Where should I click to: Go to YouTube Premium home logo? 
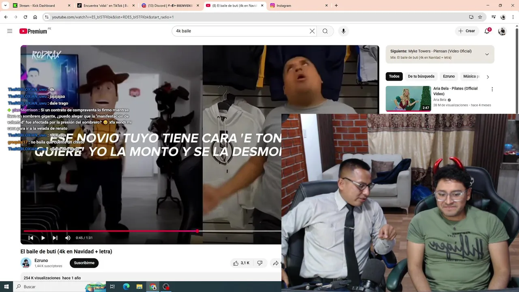[x=33, y=31]
